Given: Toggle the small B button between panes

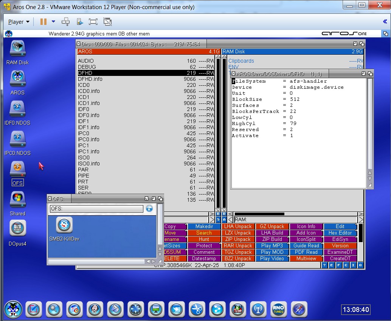Looking at the screenshot, I should (218, 214).
